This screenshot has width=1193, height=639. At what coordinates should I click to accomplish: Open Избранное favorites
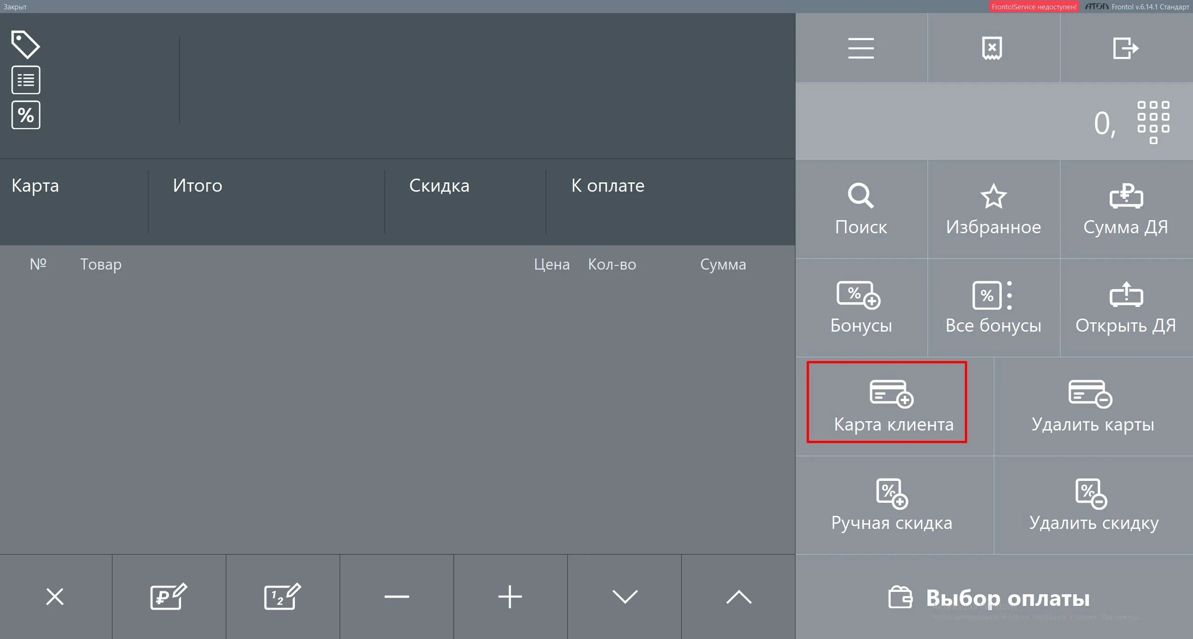(993, 209)
